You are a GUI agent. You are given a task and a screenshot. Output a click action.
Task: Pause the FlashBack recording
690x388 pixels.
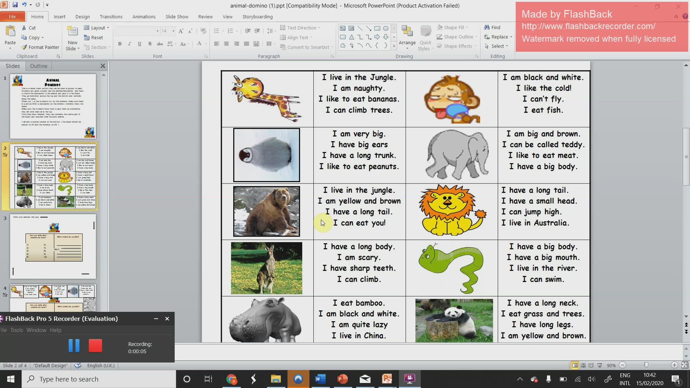(x=74, y=345)
